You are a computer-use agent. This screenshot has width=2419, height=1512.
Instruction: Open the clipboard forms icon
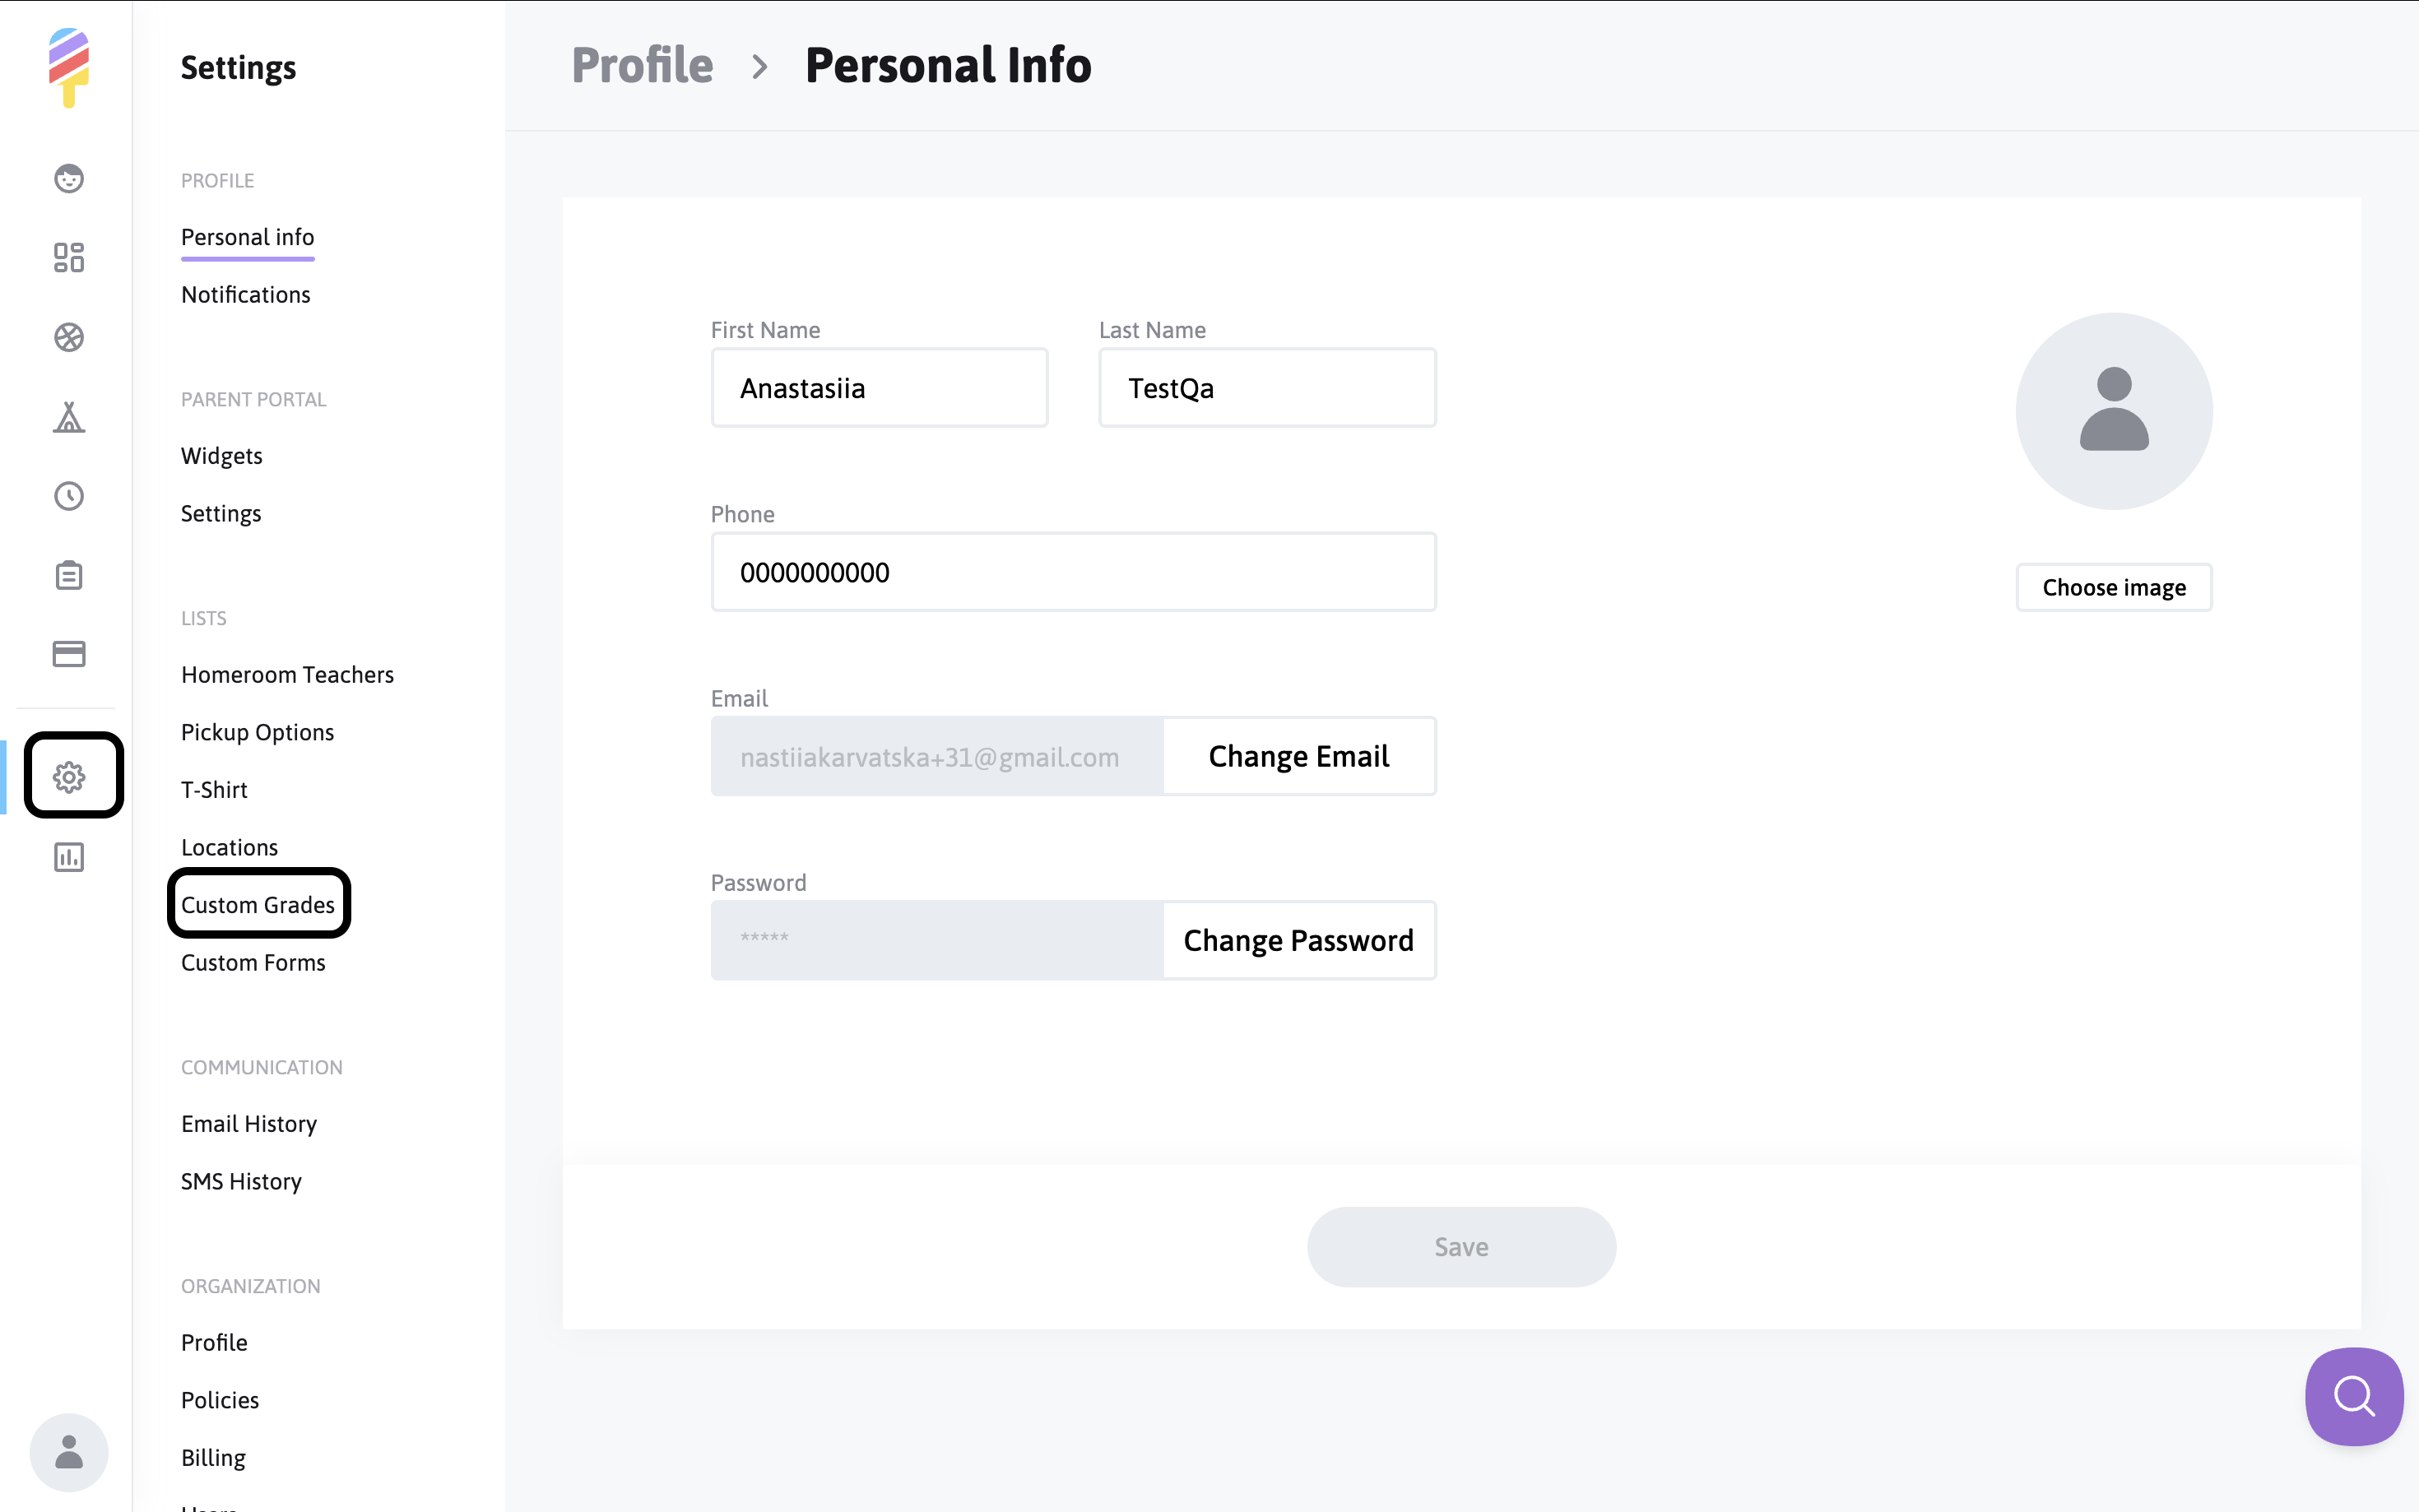click(69, 575)
